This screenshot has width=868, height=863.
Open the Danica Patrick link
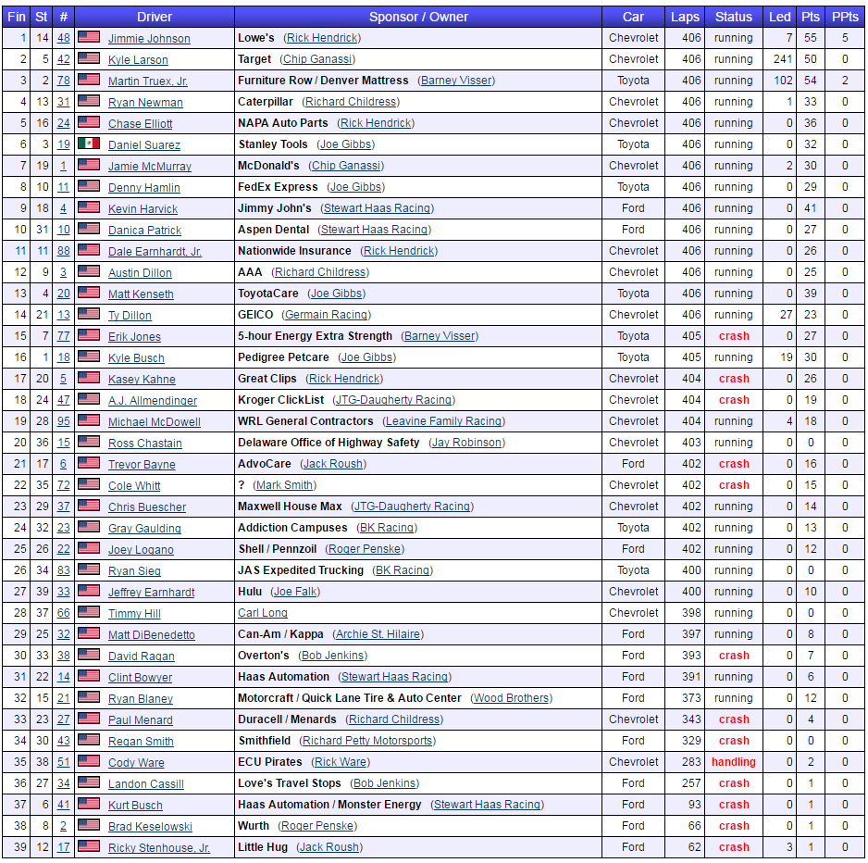(144, 231)
